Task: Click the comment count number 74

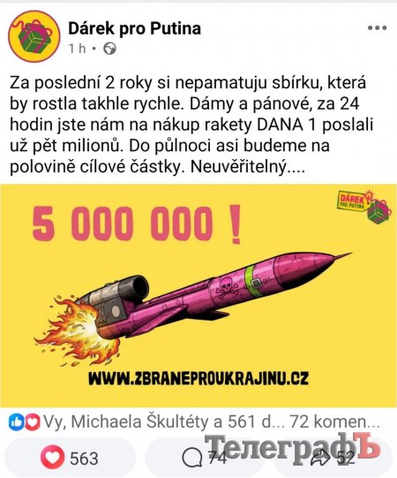Action: click(217, 458)
